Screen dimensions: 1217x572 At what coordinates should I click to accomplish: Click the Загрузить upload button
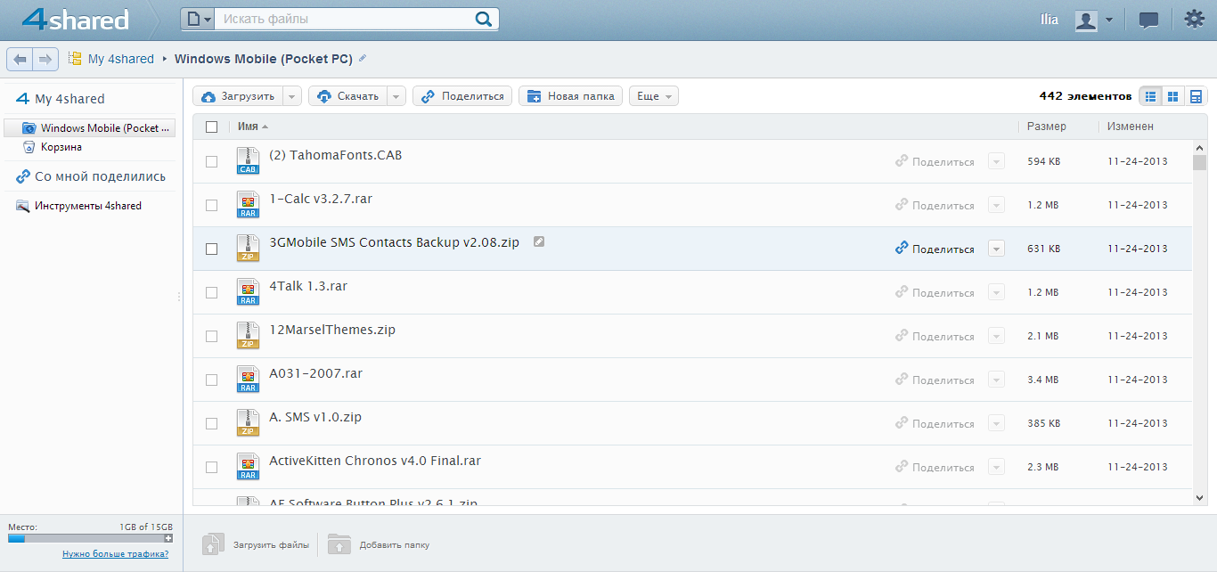(x=238, y=96)
